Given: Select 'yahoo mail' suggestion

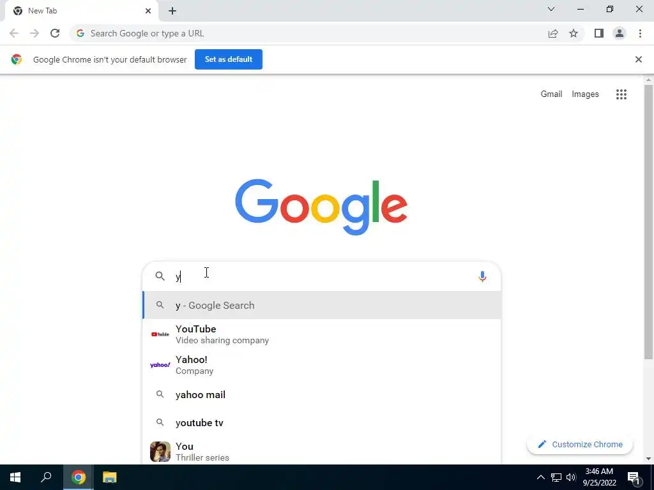Looking at the screenshot, I should tap(322, 394).
